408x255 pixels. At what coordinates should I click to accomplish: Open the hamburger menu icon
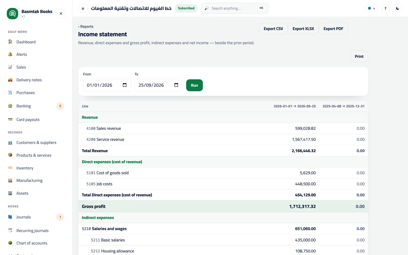click(x=83, y=8)
